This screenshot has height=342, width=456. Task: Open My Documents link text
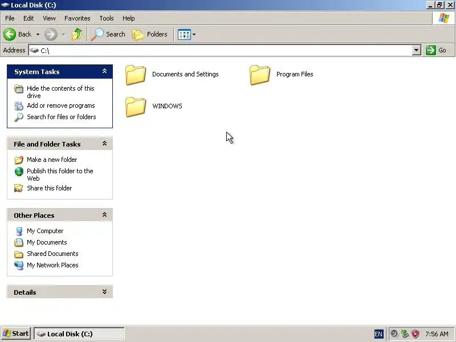(47, 242)
